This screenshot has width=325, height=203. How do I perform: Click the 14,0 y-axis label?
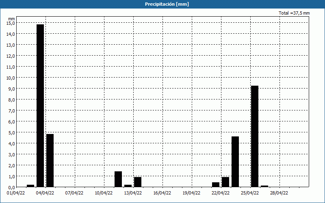coord(11,34)
